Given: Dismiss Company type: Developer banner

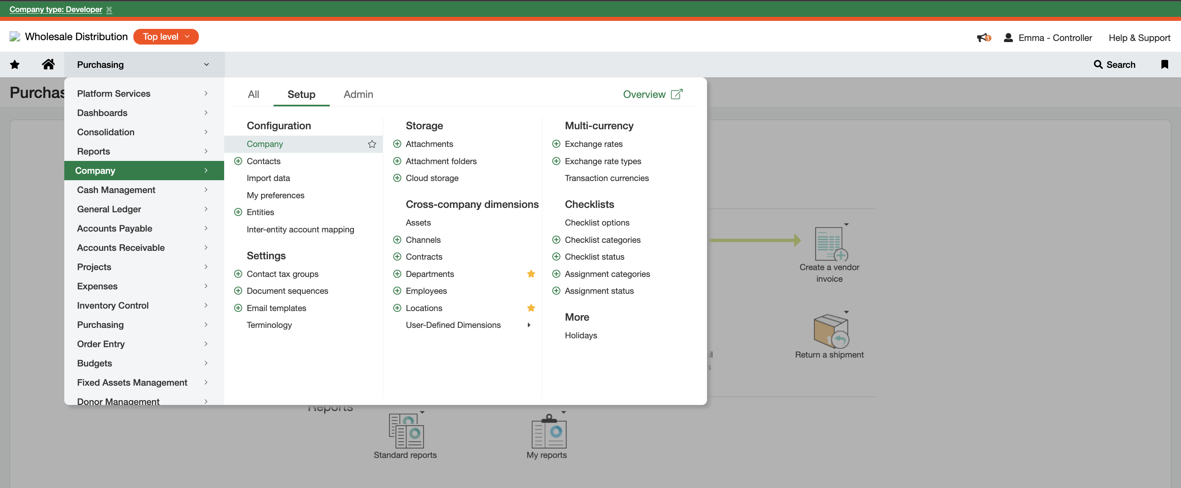Looking at the screenshot, I should point(109,10).
